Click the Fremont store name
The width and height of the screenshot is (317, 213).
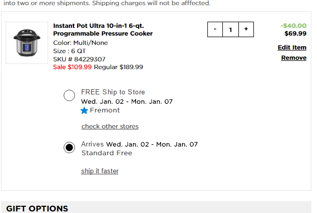105,110
